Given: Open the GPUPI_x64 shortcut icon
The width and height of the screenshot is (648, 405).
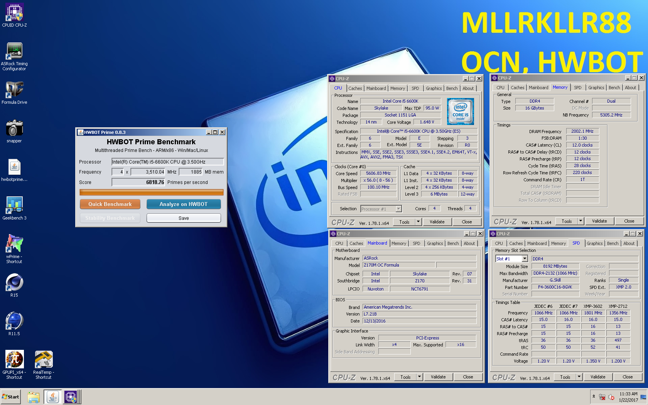Looking at the screenshot, I should point(14,364).
